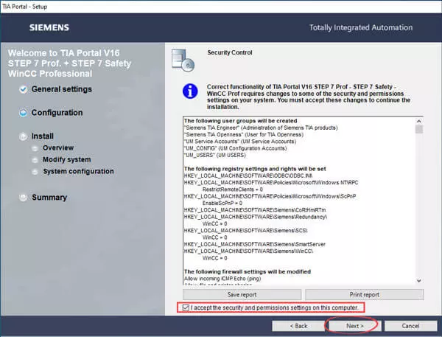Click the report list scrollbar up arrow
442x337 pixels.
pyautogui.click(x=419, y=120)
